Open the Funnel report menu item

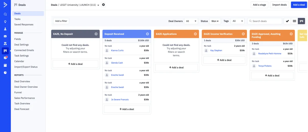coord(18,93)
